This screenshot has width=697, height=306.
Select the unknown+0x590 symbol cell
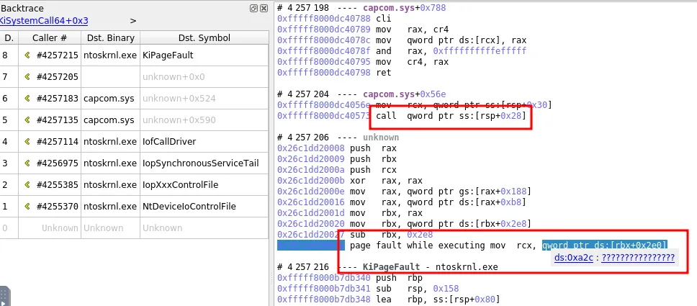204,120
